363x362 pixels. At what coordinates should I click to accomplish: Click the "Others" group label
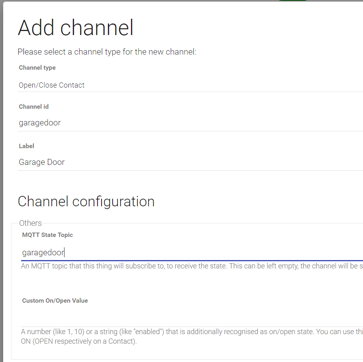(x=30, y=223)
